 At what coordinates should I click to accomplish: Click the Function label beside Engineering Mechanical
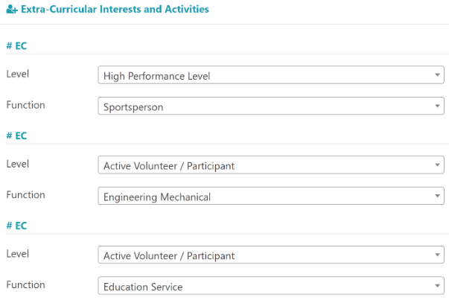coord(25,195)
